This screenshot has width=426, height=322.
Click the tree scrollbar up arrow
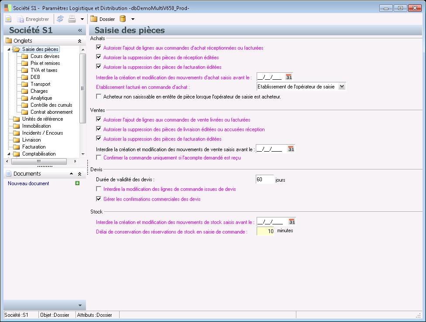(x=83, y=50)
